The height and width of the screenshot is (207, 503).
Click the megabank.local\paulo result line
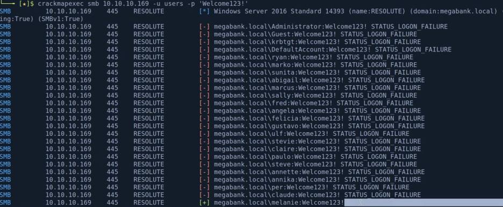[x=315, y=157]
